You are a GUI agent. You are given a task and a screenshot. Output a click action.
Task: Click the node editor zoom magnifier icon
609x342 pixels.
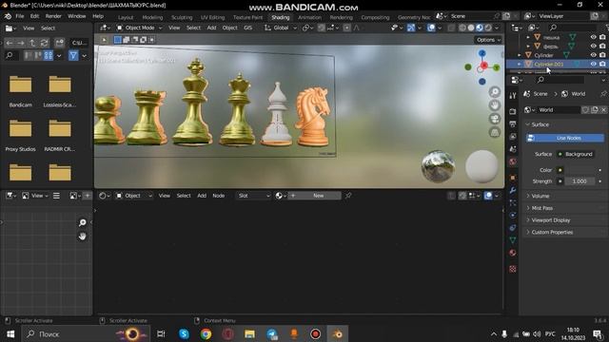pos(83,222)
